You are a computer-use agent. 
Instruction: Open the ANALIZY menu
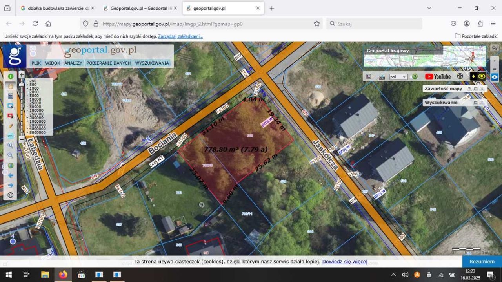pyautogui.click(x=73, y=63)
